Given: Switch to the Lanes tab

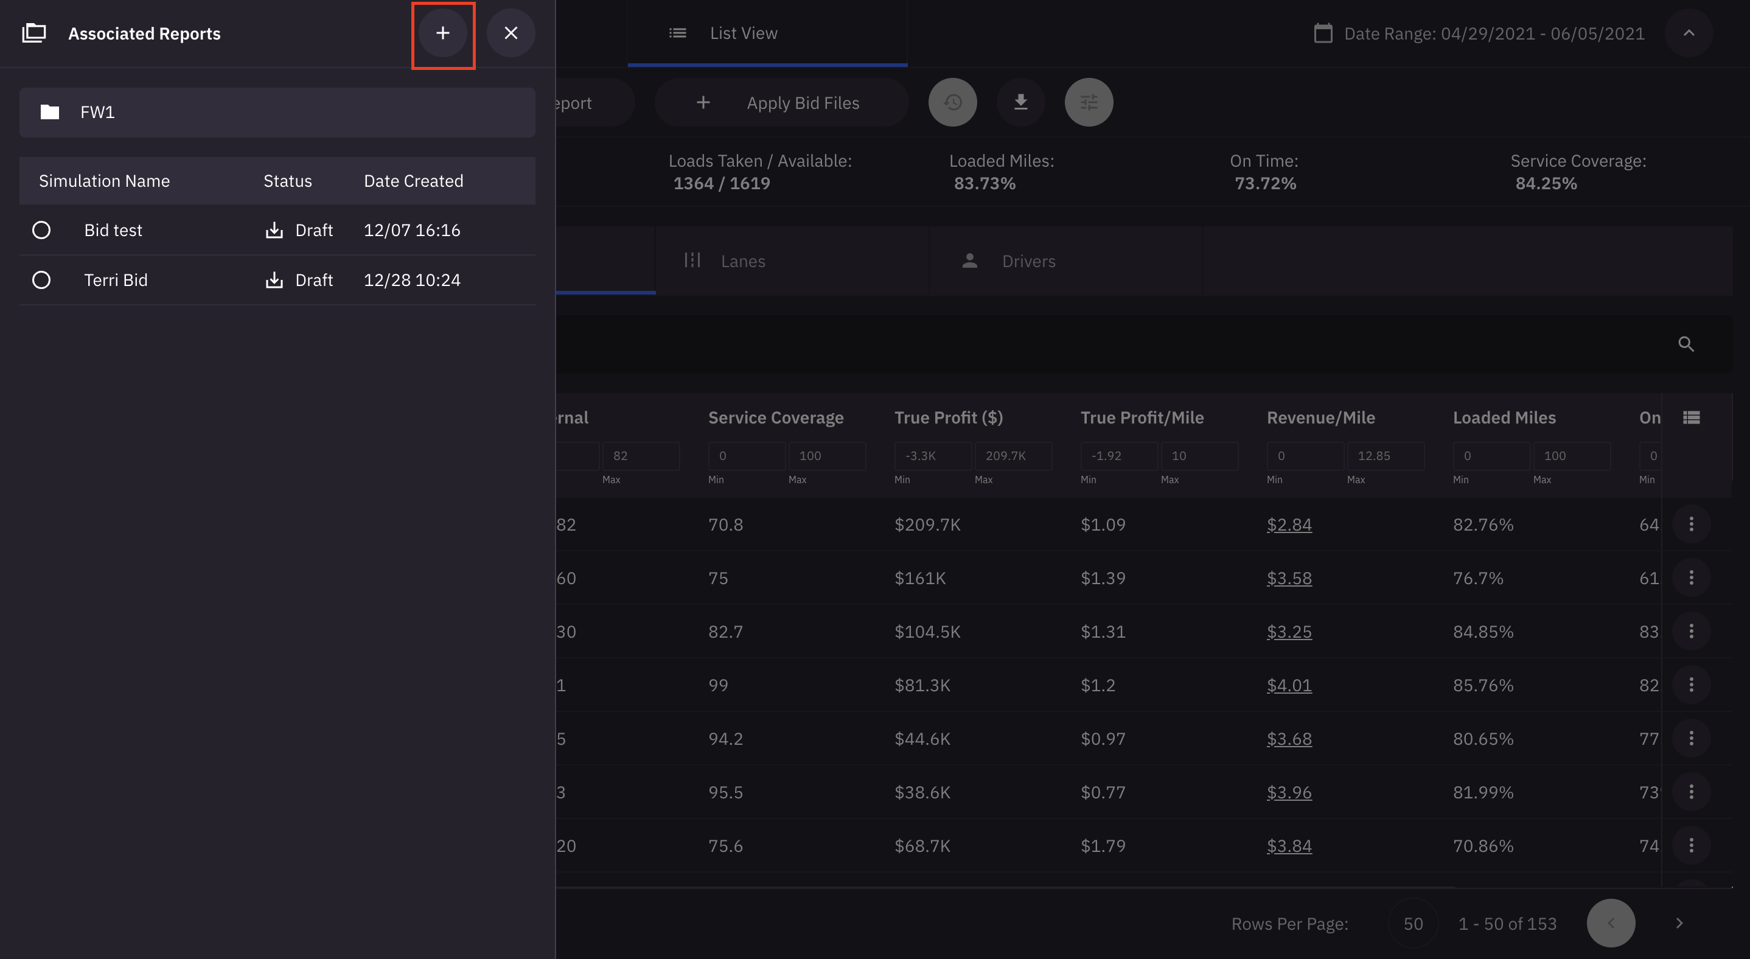Looking at the screenshot, I should point(742,262).
